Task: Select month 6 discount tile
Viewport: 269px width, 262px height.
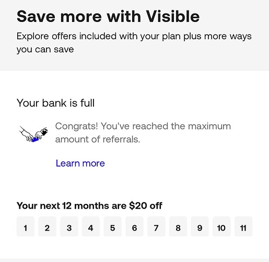Action: 134,226
